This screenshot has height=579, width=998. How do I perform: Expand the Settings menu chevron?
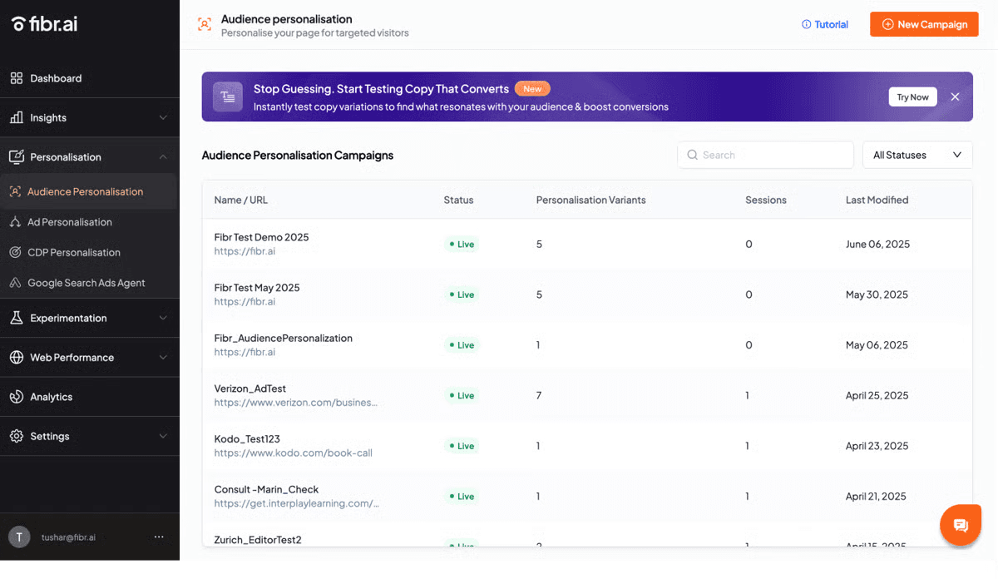163,436
